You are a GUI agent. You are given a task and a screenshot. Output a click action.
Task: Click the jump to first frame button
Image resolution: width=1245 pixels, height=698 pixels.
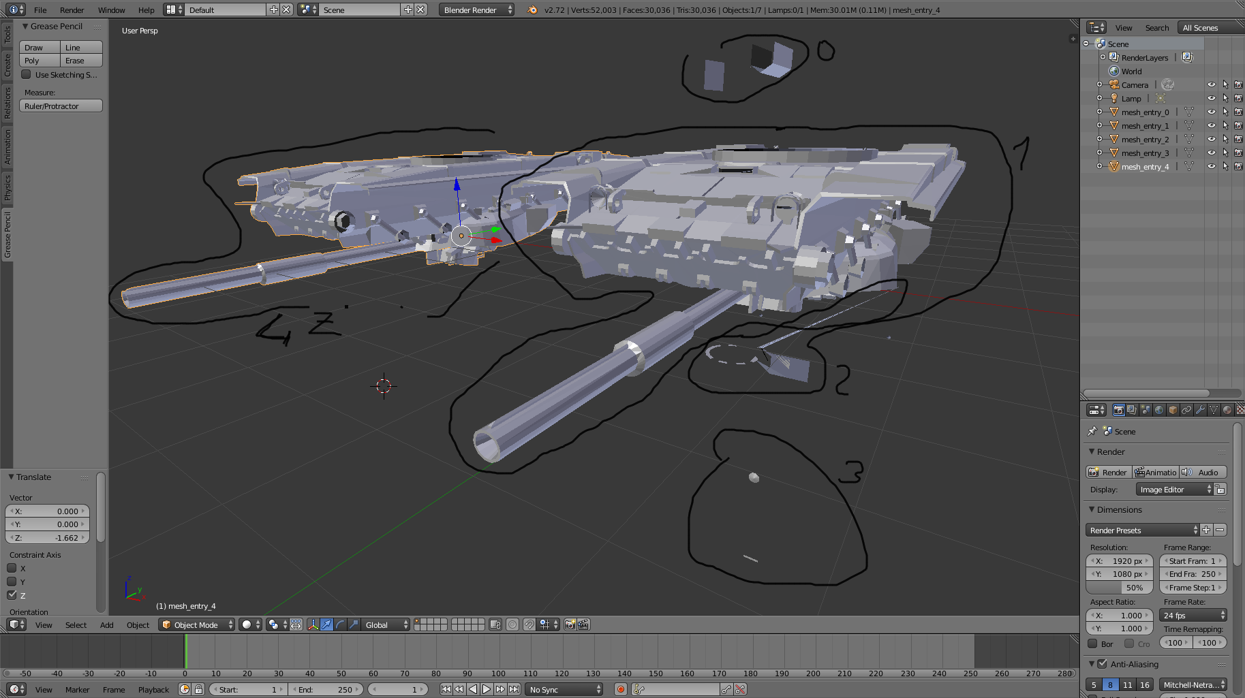pyautogui.click(x=446, y=689)
